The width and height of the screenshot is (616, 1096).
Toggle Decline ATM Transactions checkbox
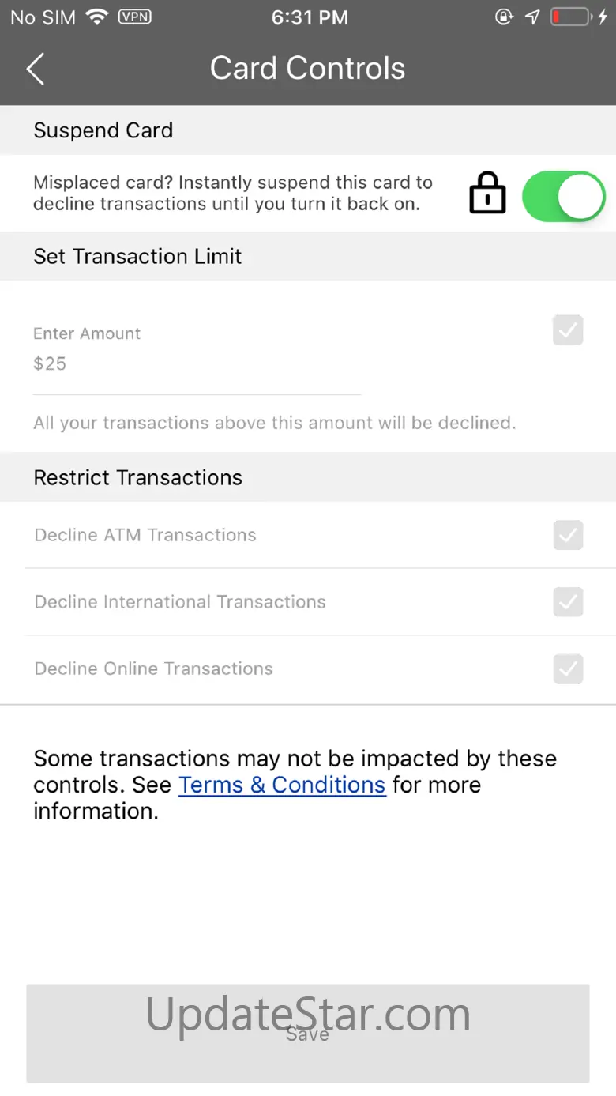pos(568,535)
